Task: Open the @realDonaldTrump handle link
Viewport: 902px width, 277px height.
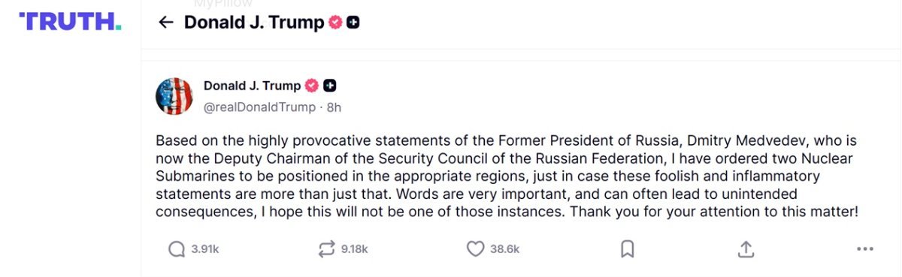Action: click(x=260, y=107)
